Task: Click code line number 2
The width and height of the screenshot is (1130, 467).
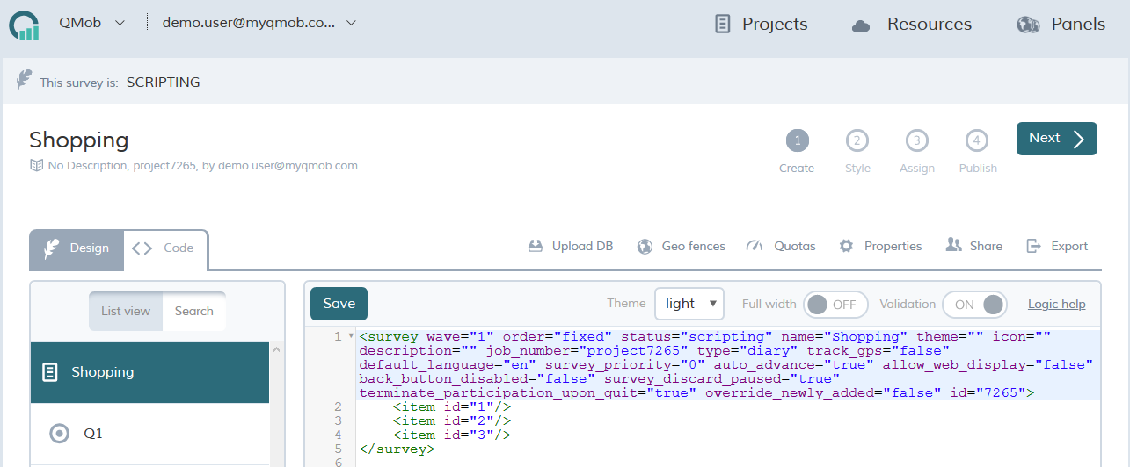Action: (339, 406)
